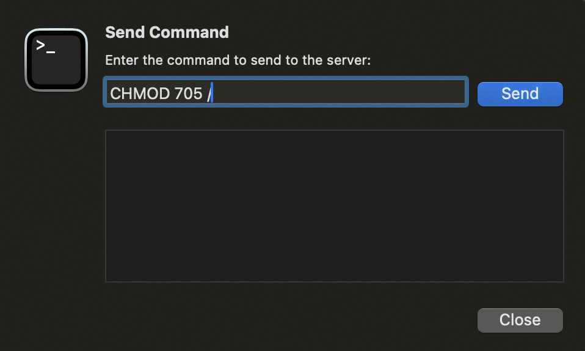
Task: Focus the command input field
Action: pyautogui.click(x=336, y=92)
